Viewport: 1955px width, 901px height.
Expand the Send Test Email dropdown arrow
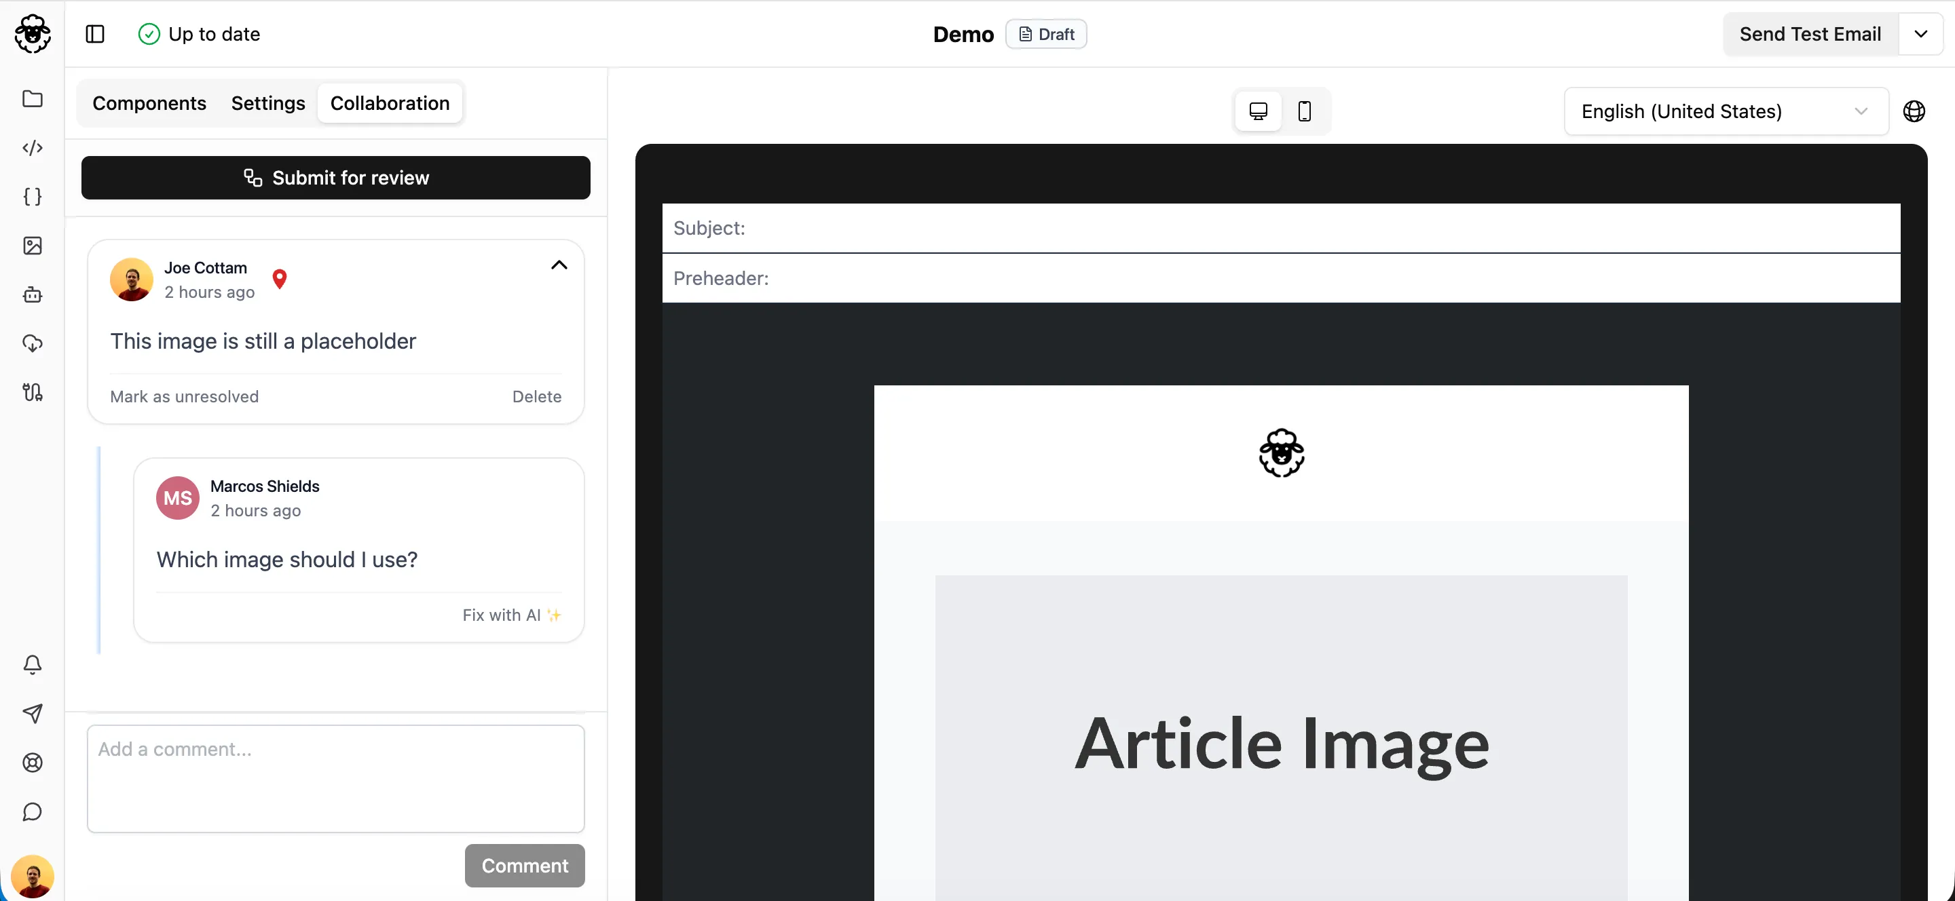click(x=1920, y=34)
